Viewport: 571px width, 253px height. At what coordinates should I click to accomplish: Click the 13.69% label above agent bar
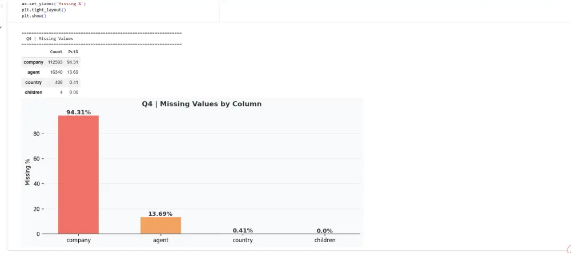point(160,214)
